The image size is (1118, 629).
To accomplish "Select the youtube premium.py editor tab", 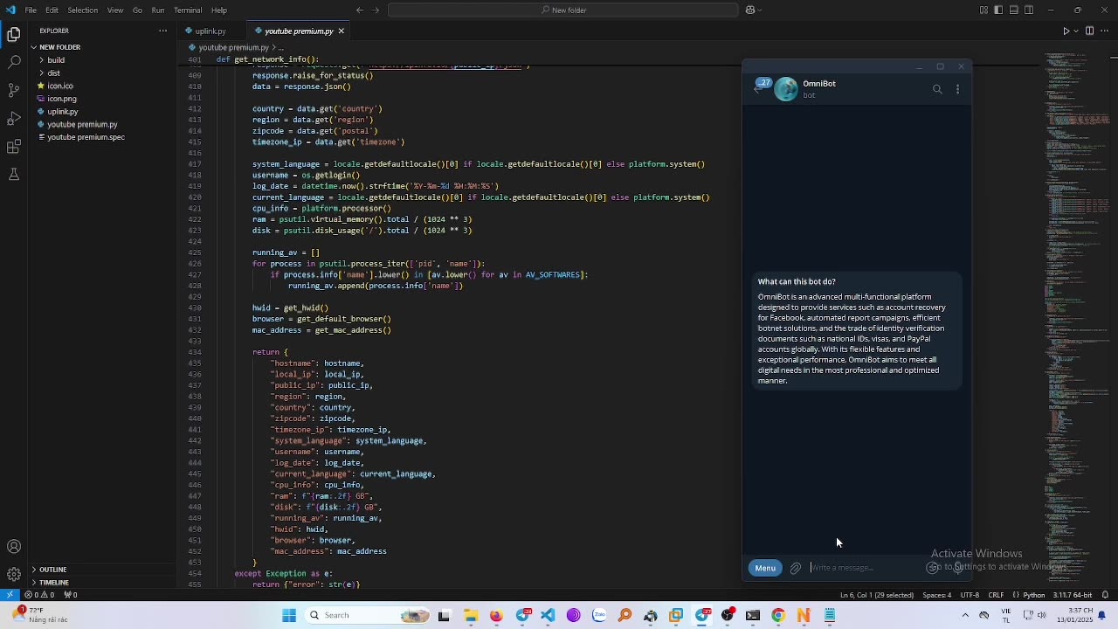I will (x=299, y=31).
